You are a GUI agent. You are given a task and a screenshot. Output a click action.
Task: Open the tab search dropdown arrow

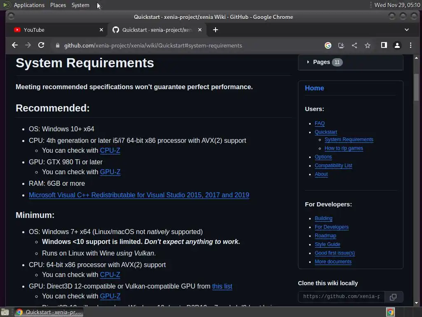(407, 30)
